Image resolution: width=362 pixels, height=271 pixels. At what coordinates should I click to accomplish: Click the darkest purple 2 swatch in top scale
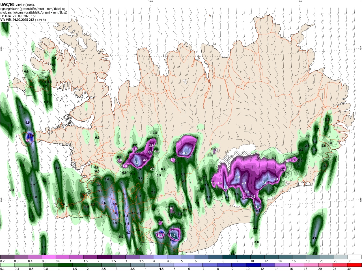tap(104, 257)
